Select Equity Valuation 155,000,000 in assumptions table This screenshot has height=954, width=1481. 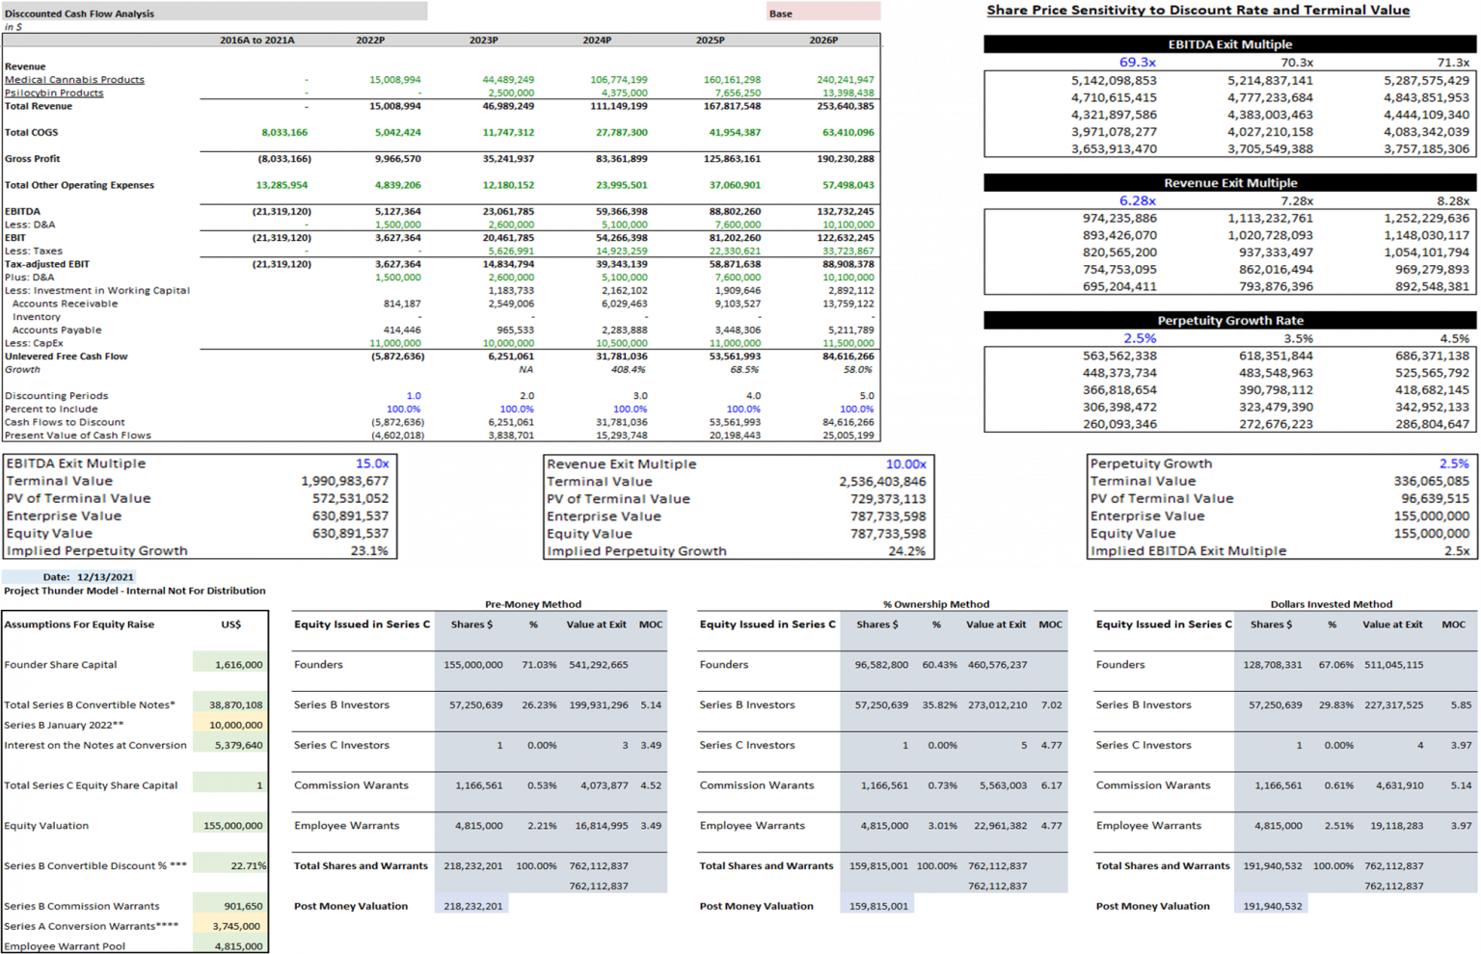[x=230, y=826]
